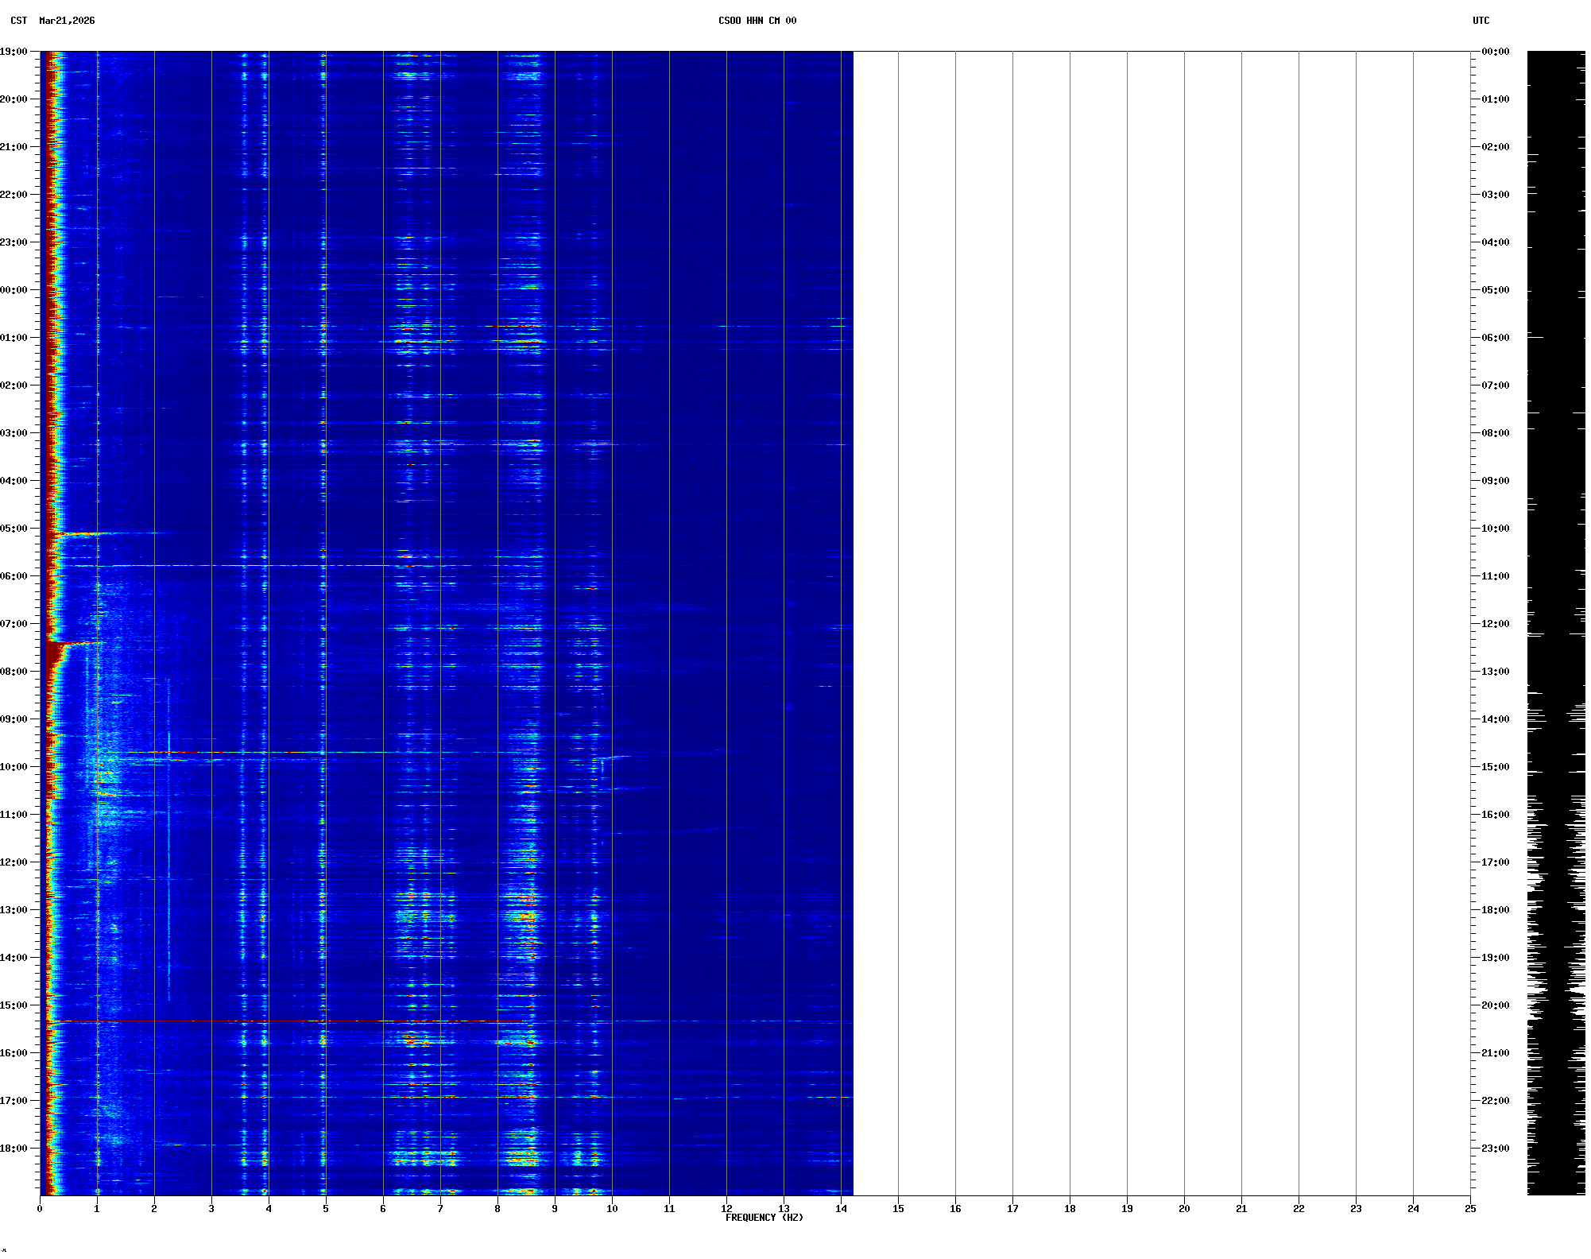Click the 25 Hz frequency tick label
Image resolution: width=1591 pixels, height=1259 pixels.
(1470, 1209)
